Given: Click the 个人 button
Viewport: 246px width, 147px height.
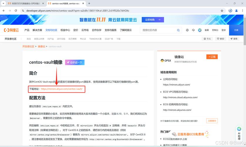Looking at the screenshot, I should 207,39.
